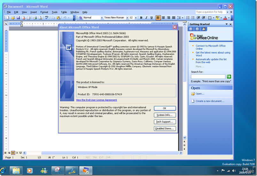Image resolution: width=257 pixels, height=176 pixels.
Task: Apply the yellow highlight color
Action: click(217, 18)
